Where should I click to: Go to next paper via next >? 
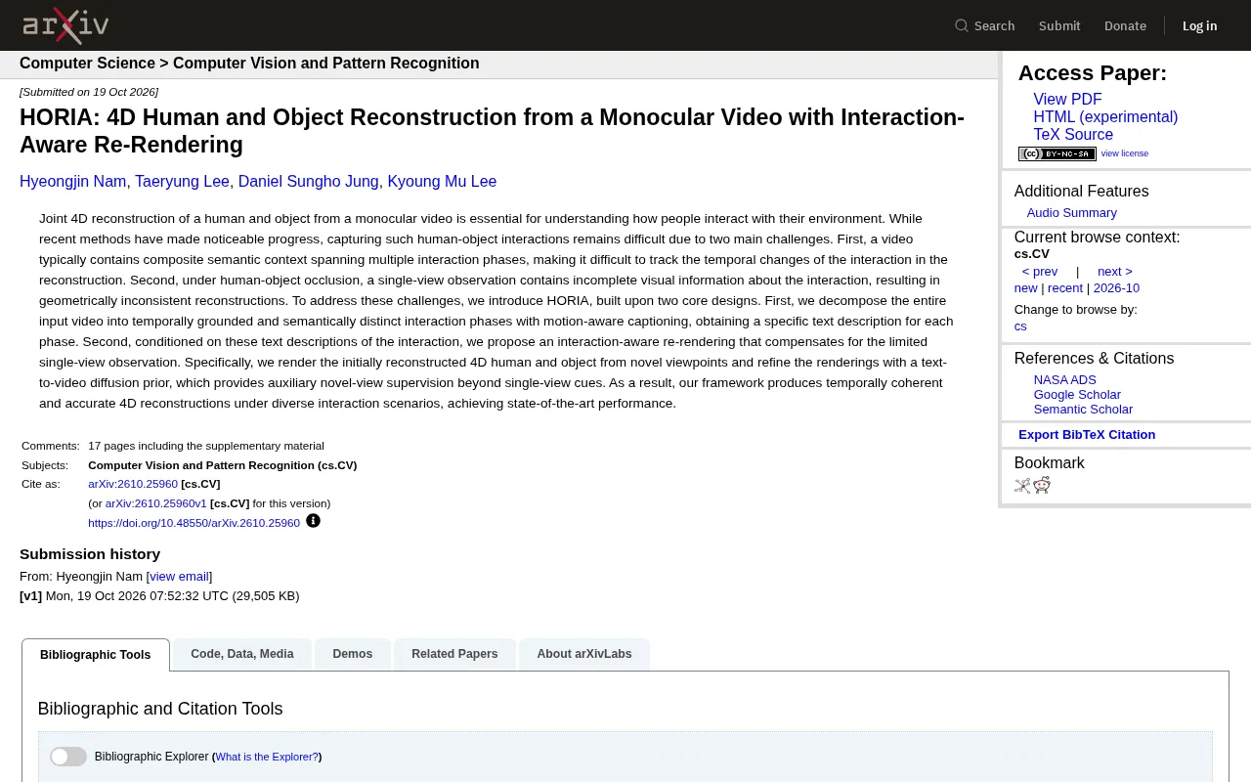point(1115,272)
